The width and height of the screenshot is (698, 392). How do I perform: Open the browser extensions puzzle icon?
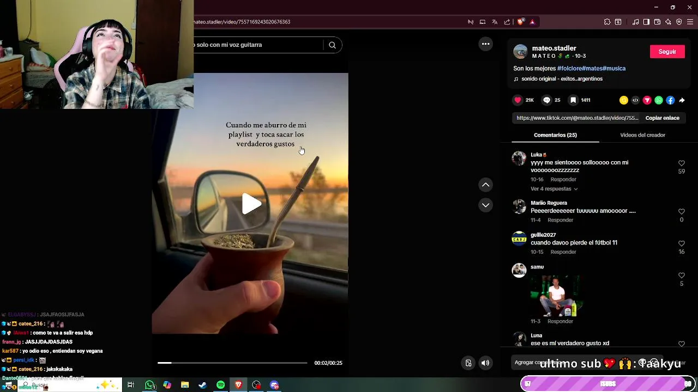point(607,22)
